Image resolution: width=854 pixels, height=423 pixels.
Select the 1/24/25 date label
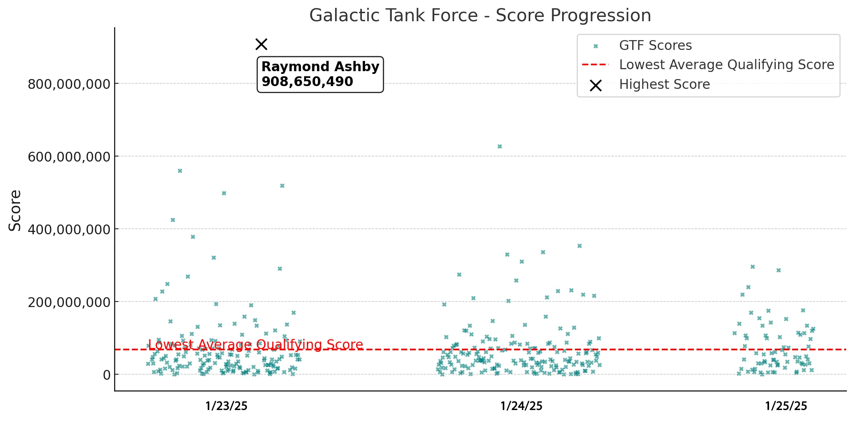click(521, 406)
